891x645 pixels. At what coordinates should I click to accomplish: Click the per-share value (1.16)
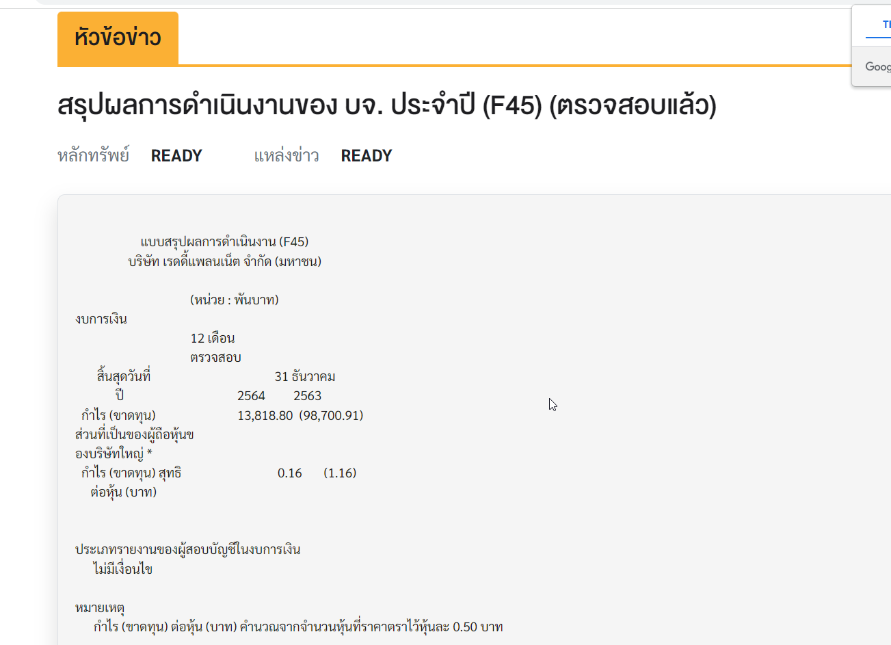(x=340, y=473)
